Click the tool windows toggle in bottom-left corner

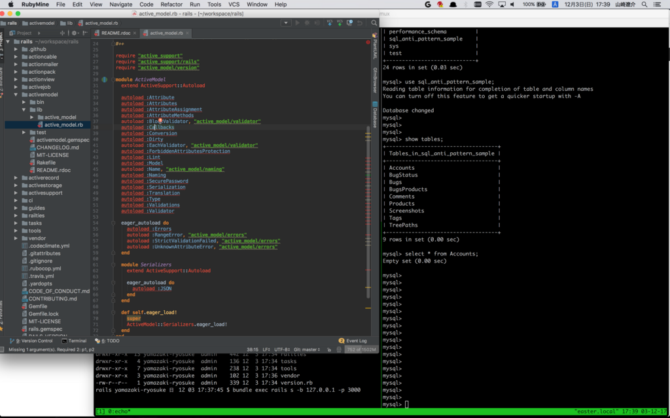pyautogui.click(x=3, y=350)
